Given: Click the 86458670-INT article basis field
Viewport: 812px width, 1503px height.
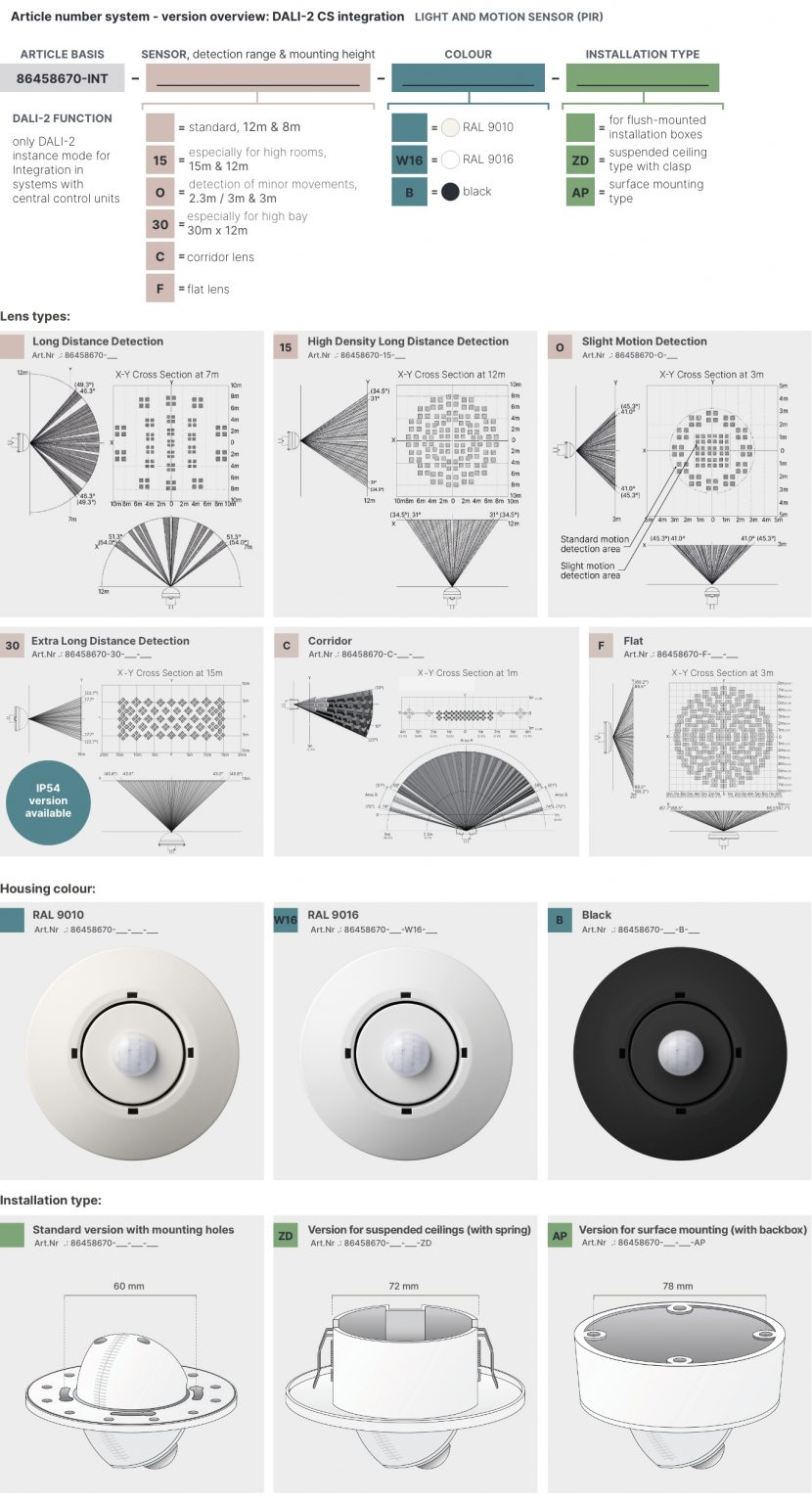Looking at the screenshot, I should (x=63, y=78).
